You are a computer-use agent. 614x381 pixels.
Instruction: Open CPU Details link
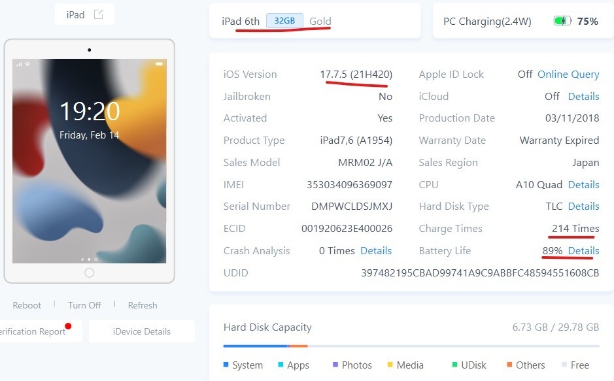click(x=583, y=184)
